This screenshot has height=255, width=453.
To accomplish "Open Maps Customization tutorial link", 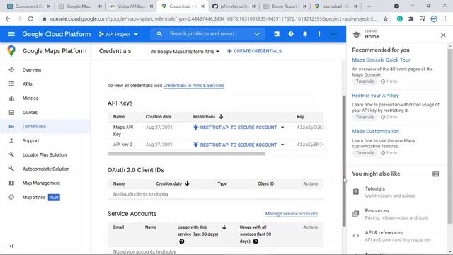I will (375, 131).
